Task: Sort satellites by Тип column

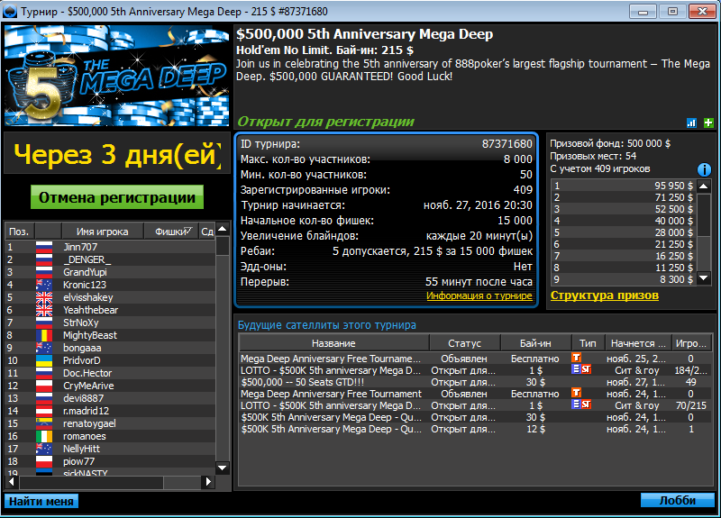Action: pos(588,343)
